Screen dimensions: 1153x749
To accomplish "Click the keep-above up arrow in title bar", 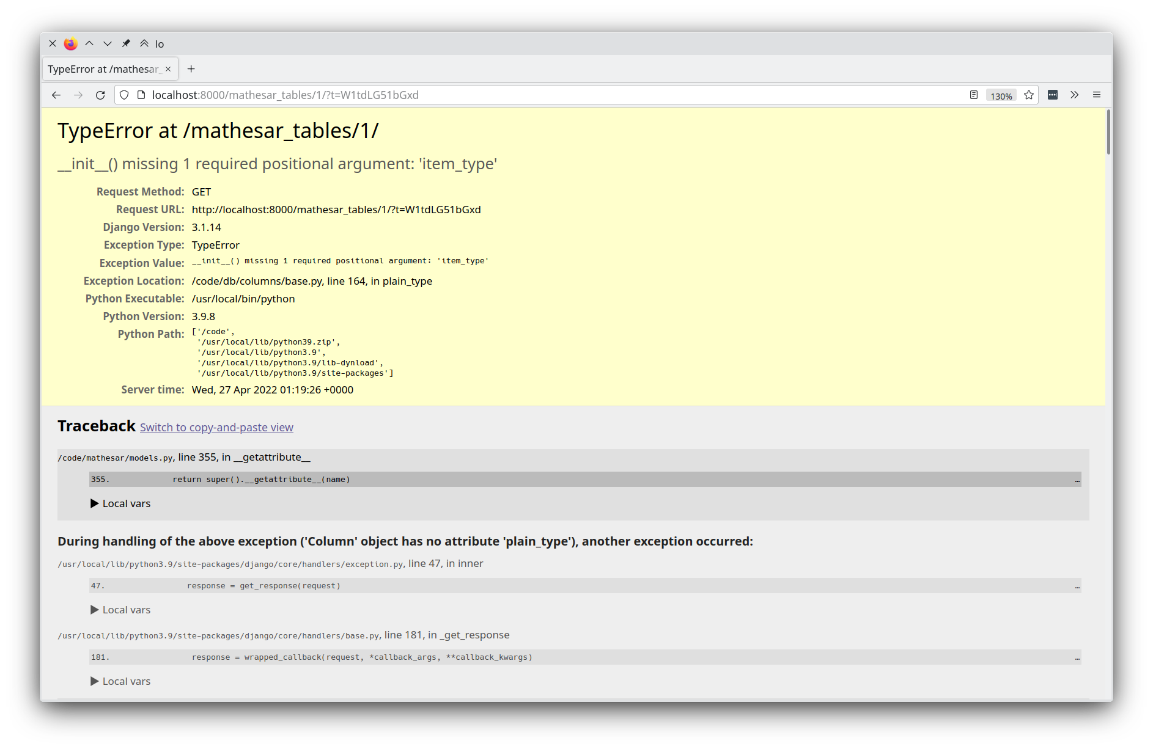I will pos(89,43).
